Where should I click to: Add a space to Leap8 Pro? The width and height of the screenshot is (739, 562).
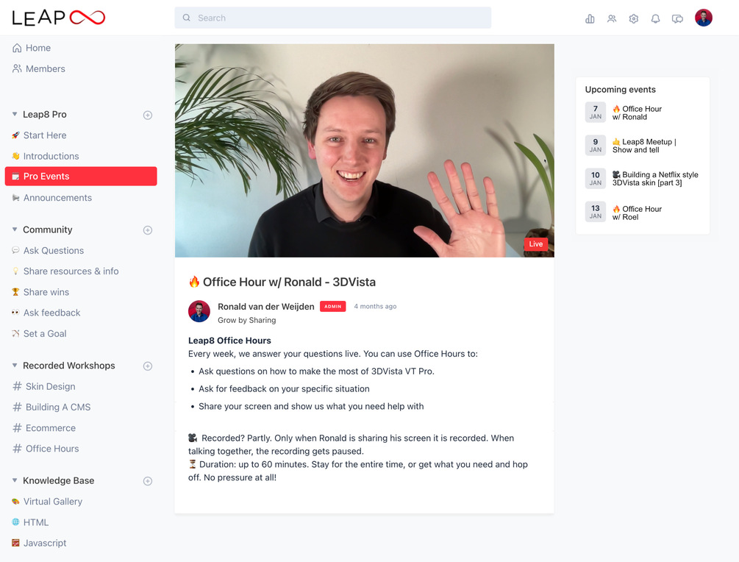tap(148, 115)
